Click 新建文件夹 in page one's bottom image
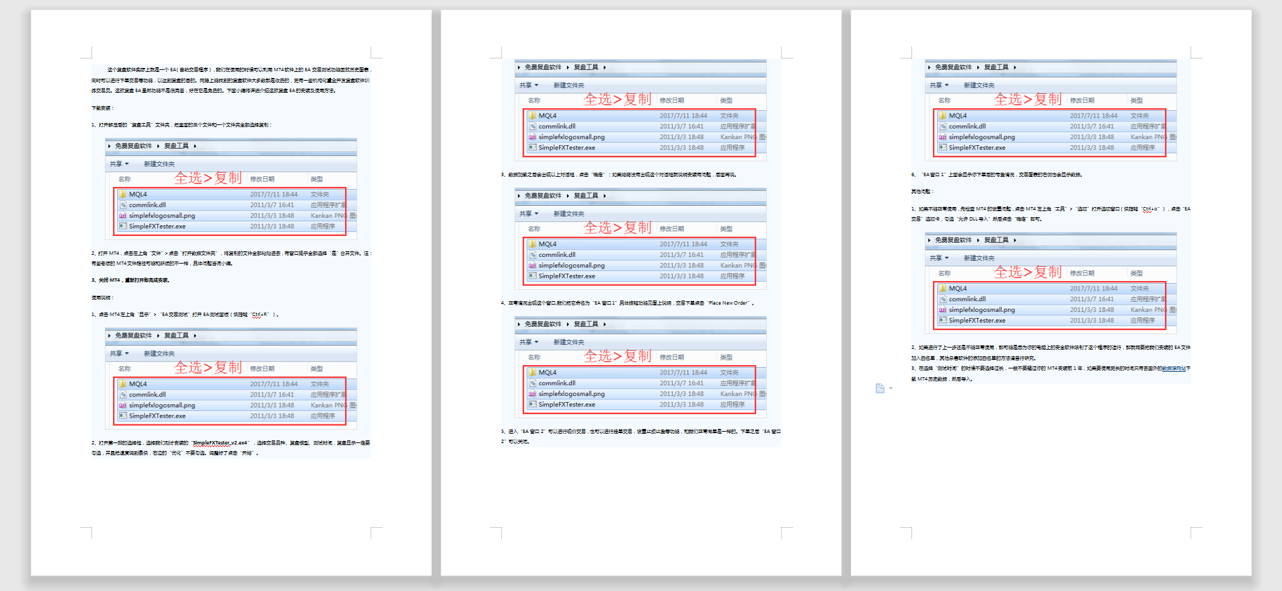 (159, 354)
